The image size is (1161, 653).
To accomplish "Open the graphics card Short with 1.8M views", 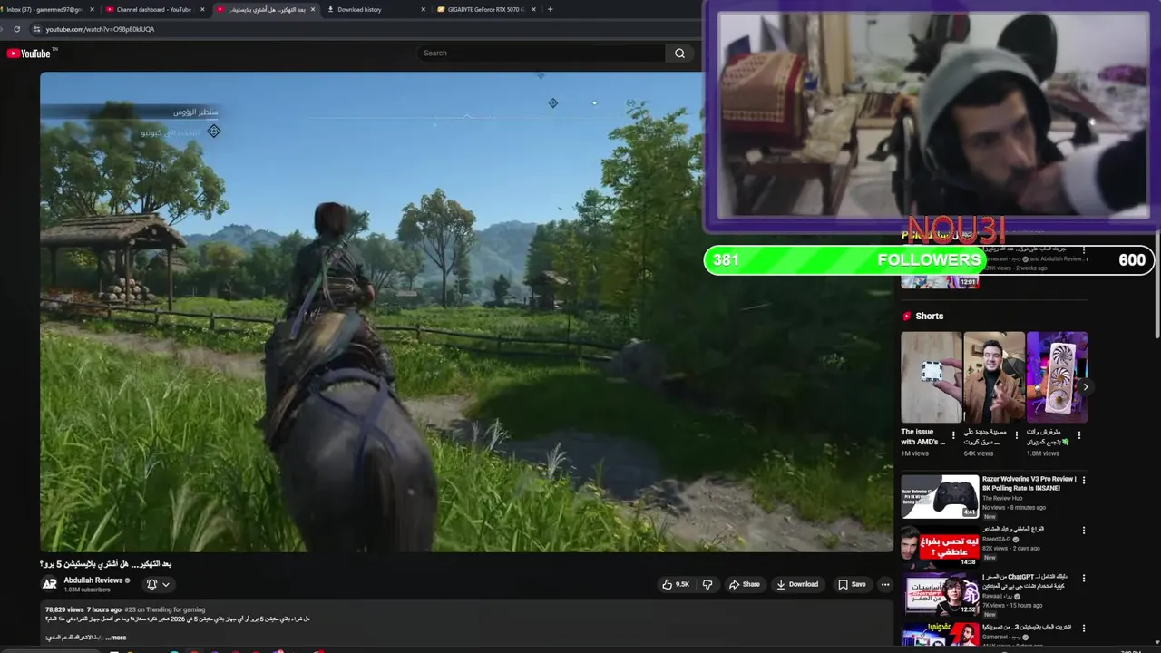I will [1057, 377].
